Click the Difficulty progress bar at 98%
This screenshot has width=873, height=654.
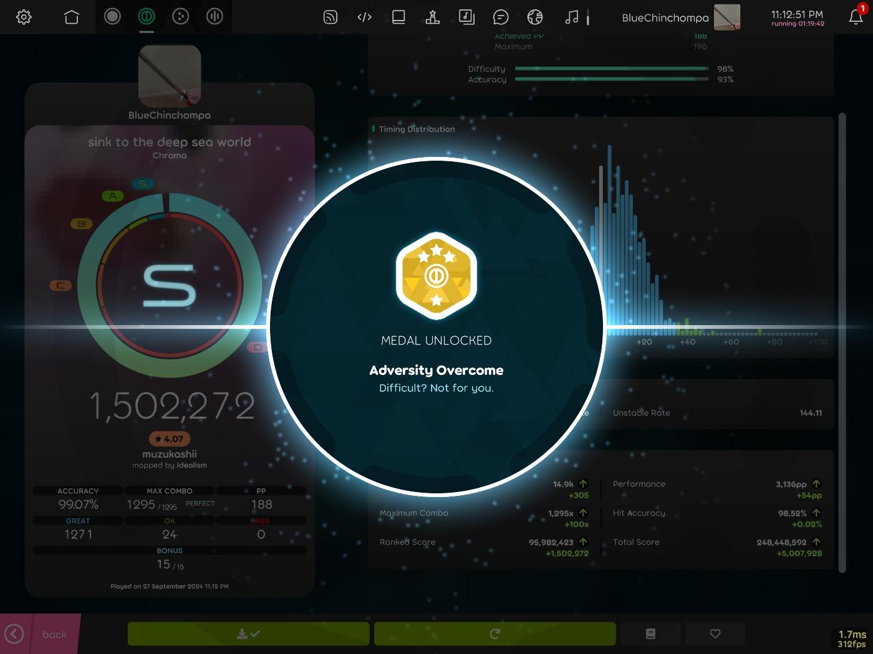coord(612,69)
